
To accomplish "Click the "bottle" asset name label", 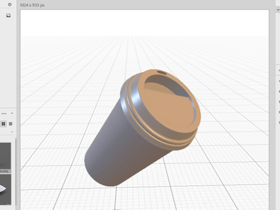I will pyautogui.click(x=5, y=171).
